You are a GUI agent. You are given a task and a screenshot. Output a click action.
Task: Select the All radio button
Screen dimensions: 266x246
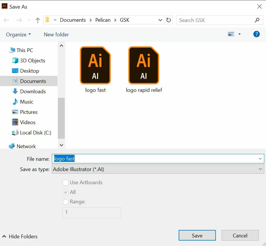coord(66,192)
